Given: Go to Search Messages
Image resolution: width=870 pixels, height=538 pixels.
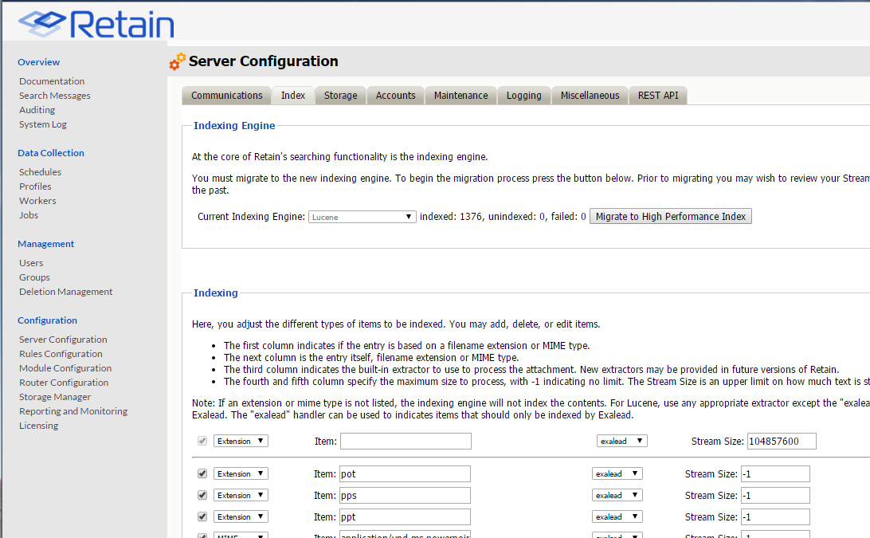Looking at the screenshot, I should pyautogui.click(x=54, y=96).
